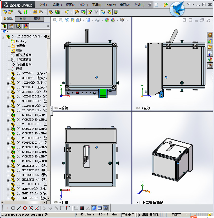214x218 pixels.
Task: Select the Mate paperclip tool
Action: pos(20,12)
